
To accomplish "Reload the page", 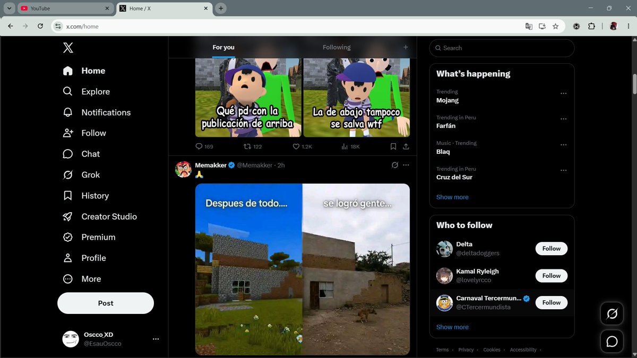I will [x=40, y=26].
